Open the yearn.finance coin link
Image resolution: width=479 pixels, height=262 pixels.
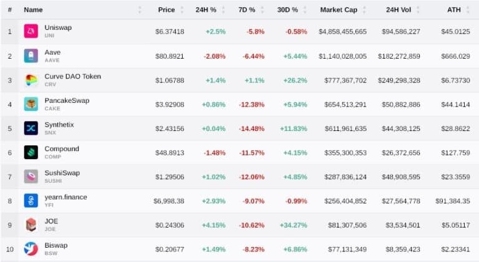tap(65, 197)
